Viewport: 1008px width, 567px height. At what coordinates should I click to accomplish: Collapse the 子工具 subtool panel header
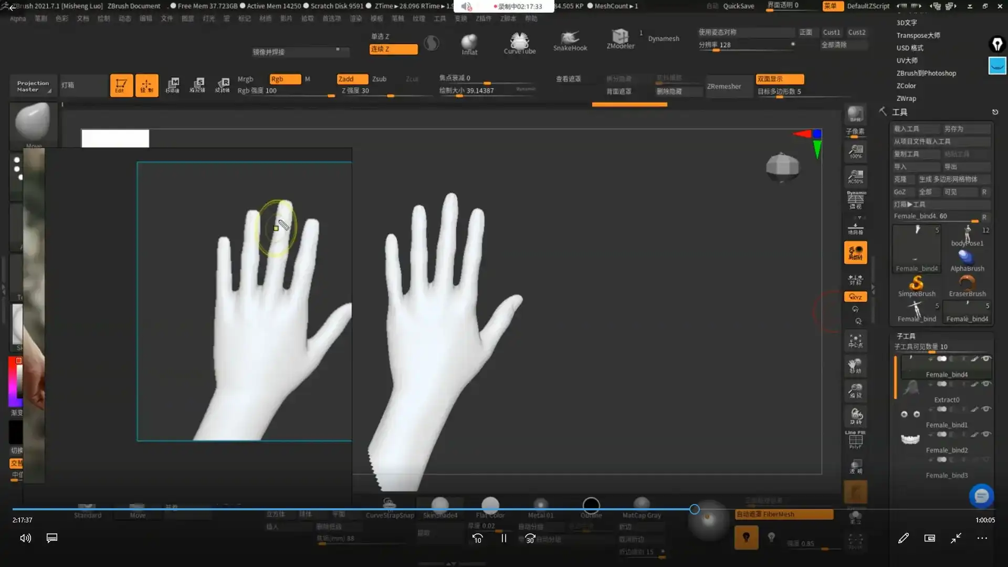tap(906, 336)
